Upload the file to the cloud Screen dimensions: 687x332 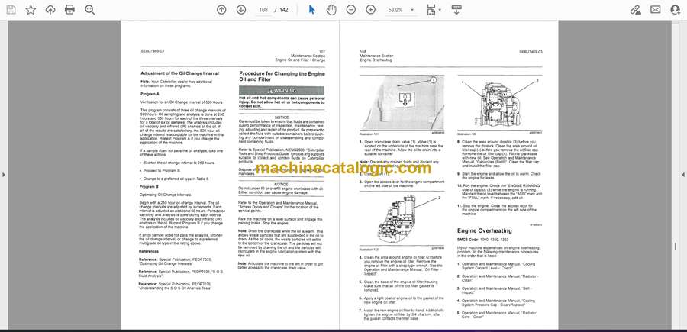tap(50, 10)
